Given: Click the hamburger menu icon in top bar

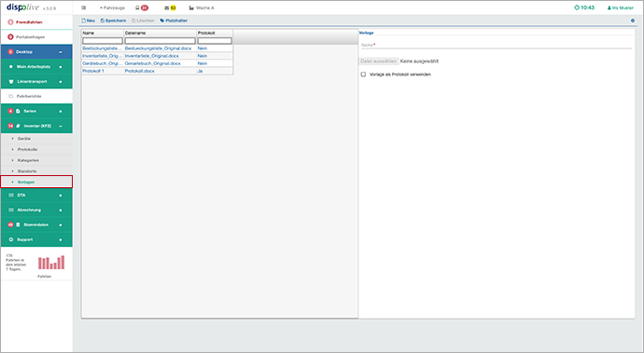Looking at the screenshot, I should click(84, 7).
